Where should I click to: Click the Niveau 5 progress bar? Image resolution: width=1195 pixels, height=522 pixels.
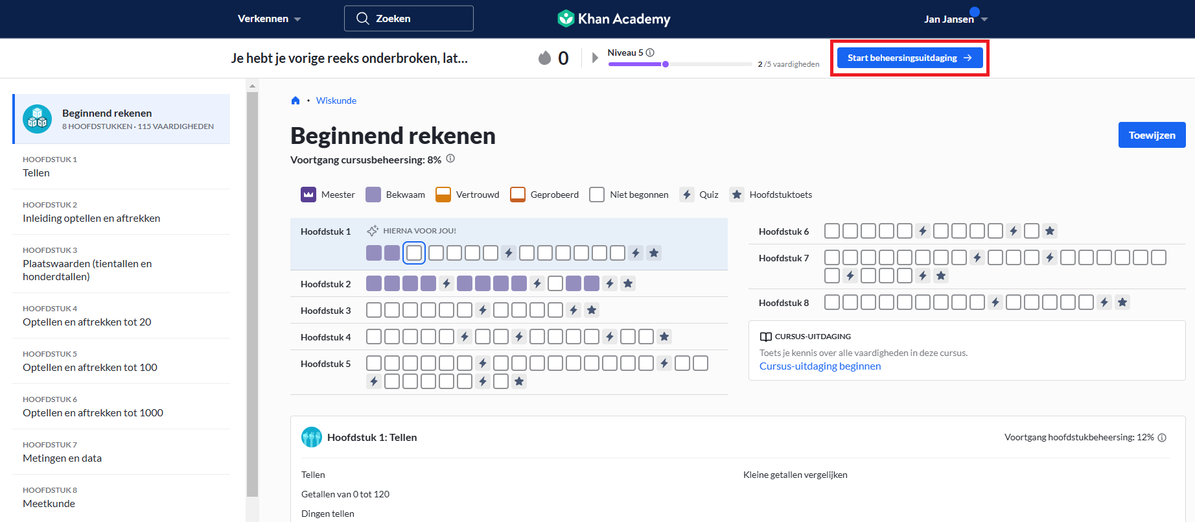click(x=680, y=64)
